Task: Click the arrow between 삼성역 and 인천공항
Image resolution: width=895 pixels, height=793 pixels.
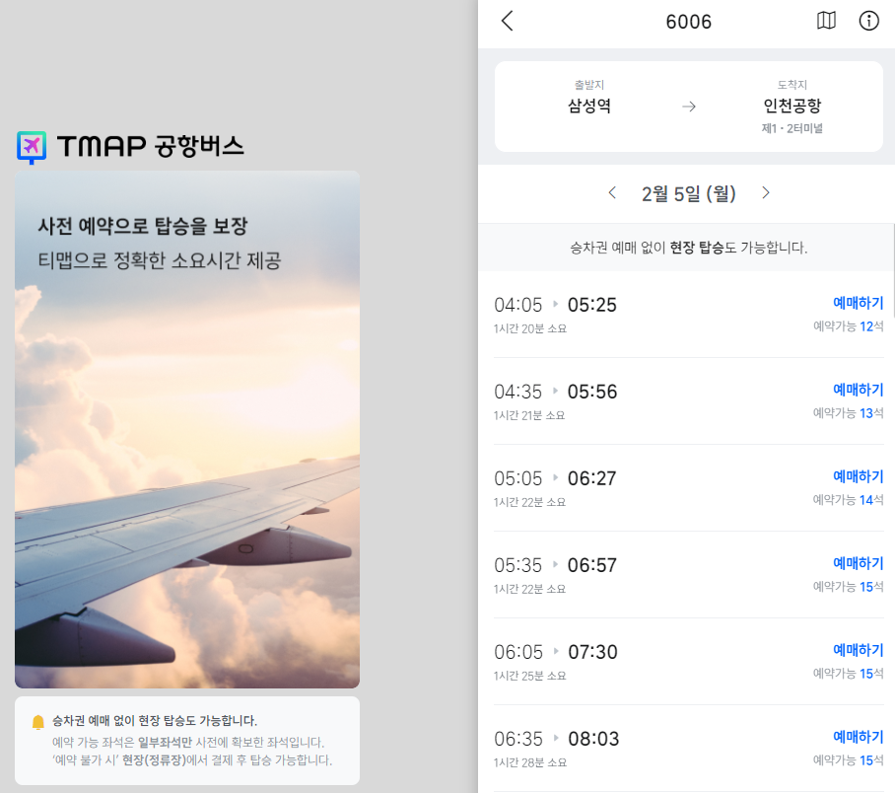Action: click(689, 107)
